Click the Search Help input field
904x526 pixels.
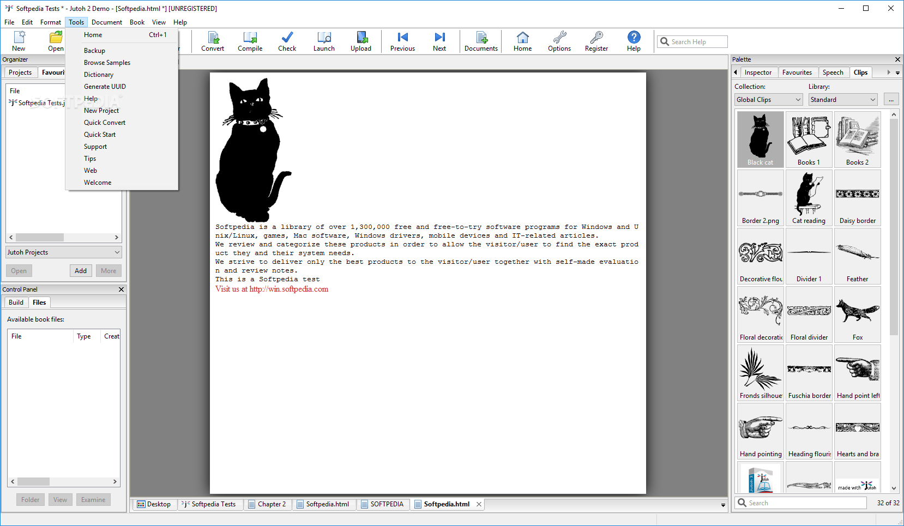coord(692,41)
